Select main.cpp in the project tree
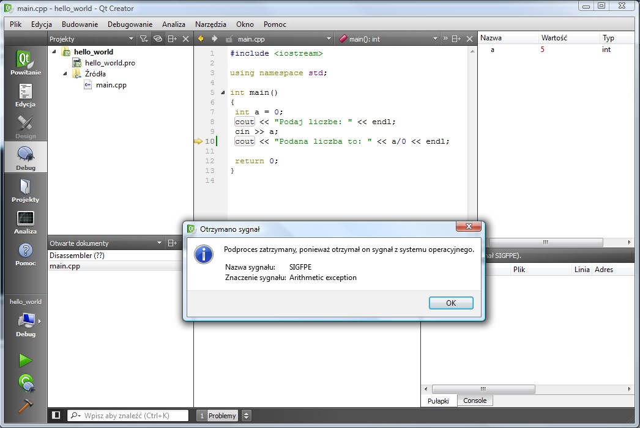The height and width of the screenshot is (428, 640). point(111,85)
